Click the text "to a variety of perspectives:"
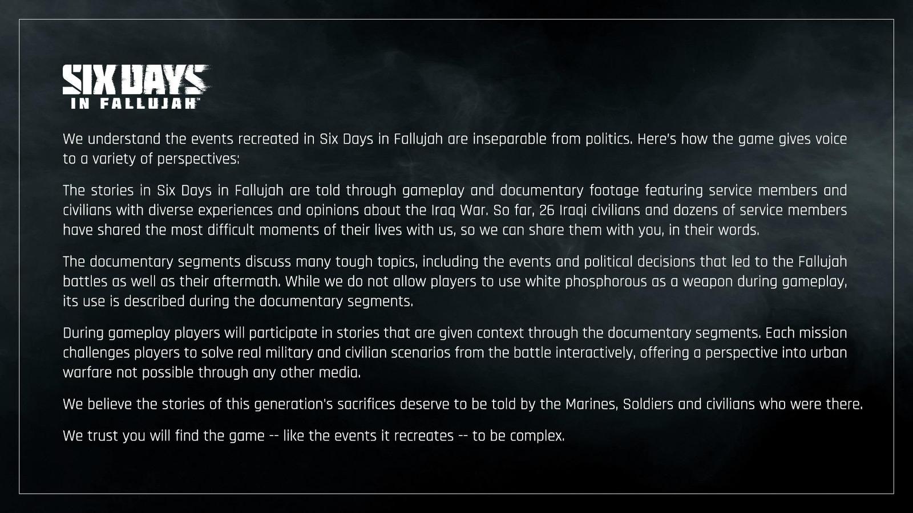The width and height of the screenshot is (913, 513). 151,159
